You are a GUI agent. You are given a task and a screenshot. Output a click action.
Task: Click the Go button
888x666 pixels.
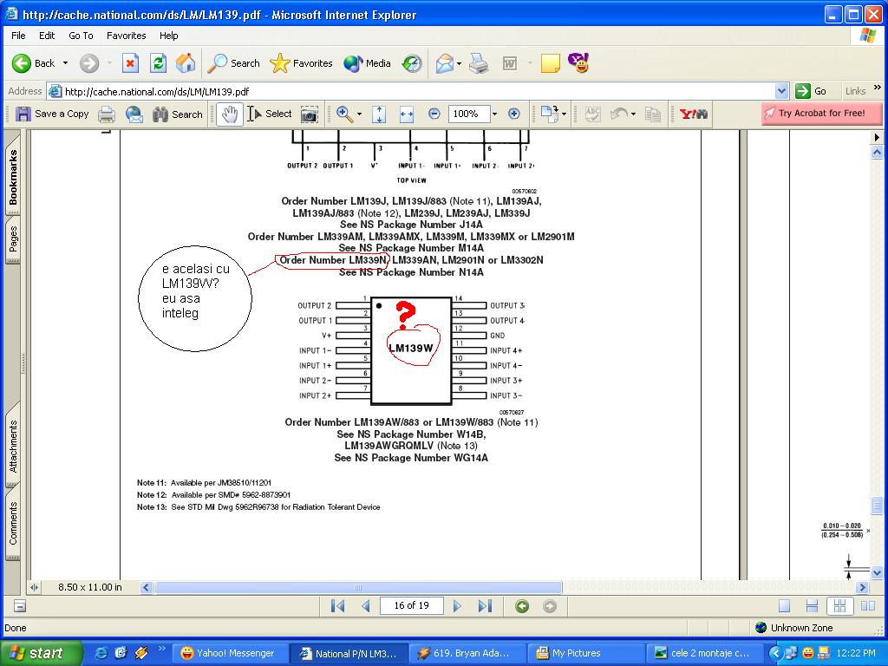click(x=811, y=91)
